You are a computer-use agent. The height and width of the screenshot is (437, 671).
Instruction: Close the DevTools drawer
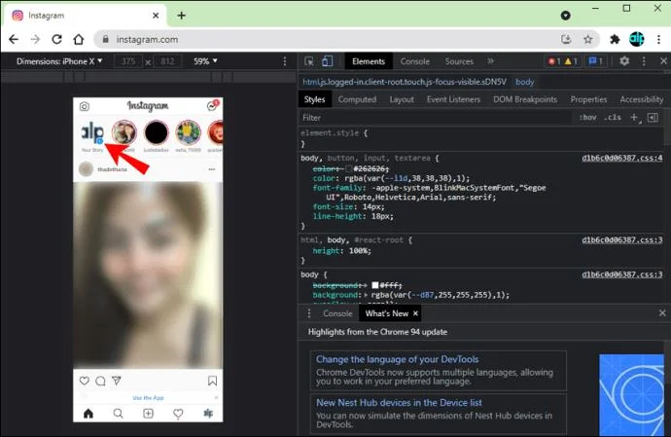[662, 313]
